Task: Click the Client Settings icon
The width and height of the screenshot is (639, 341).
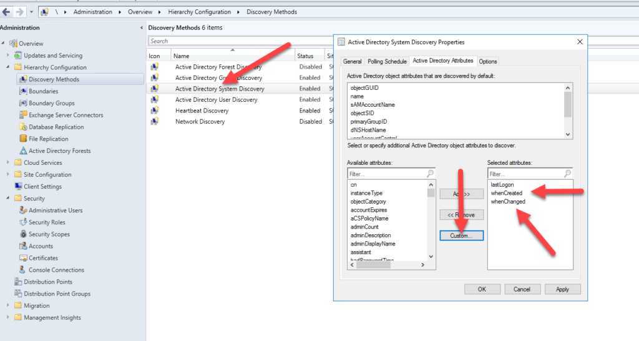Action: click(18, 186)
